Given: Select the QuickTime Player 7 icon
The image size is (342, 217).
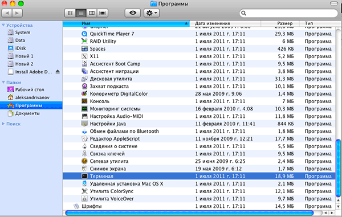Looking at the screenshot, I should click(x=84, y=34).
